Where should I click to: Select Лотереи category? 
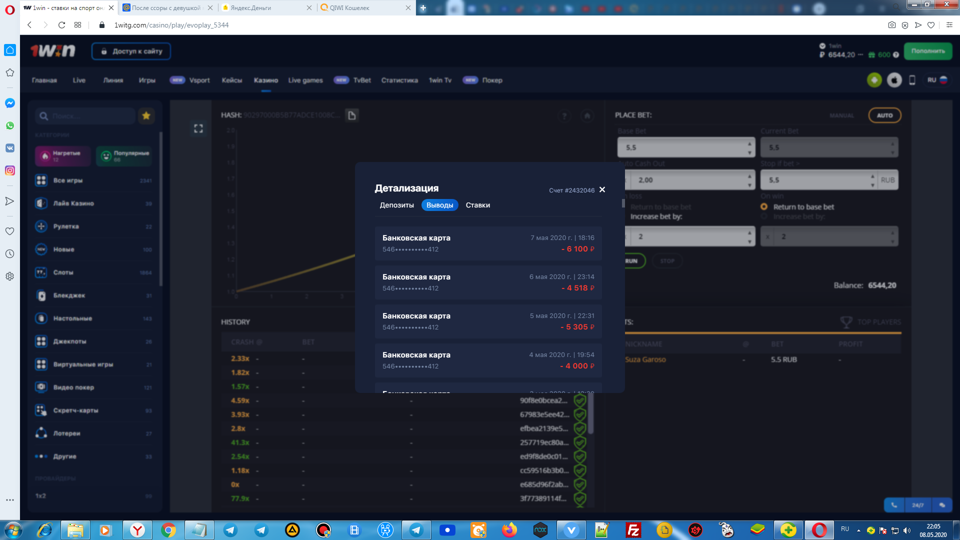coord(93,433)
